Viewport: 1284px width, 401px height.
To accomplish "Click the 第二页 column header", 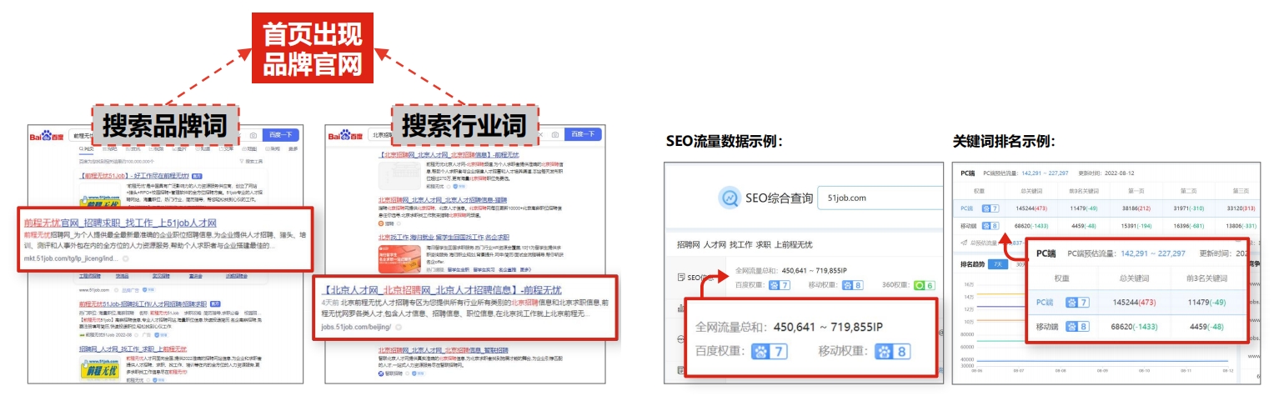I will (1187, 191).
